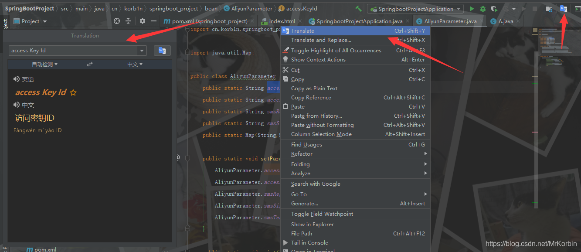Switch to the A.java tab

(505, 21)
